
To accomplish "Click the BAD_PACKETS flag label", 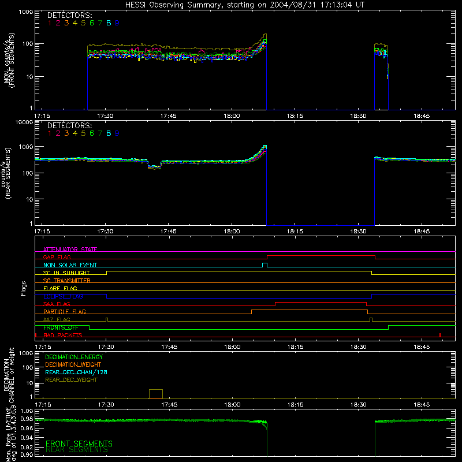I will [63, 335].
